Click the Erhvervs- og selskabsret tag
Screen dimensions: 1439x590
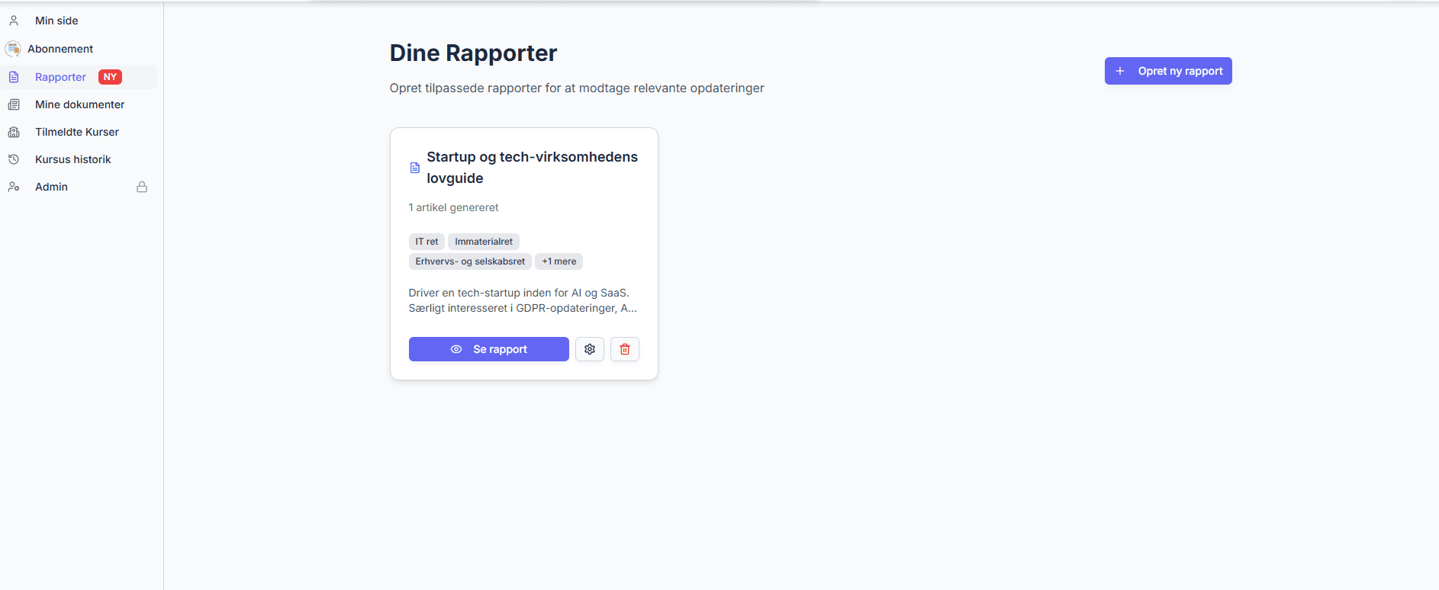(470, 261)
